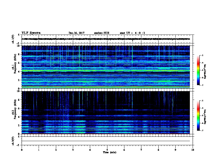Click the ch.2 frequency tick label "2"
This screenshot has height=168, width=217.
19,125
